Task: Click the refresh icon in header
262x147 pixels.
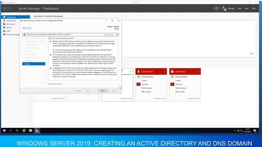Action: tap(216, 8)
